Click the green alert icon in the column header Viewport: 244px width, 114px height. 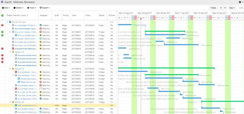tap(2, 15)
